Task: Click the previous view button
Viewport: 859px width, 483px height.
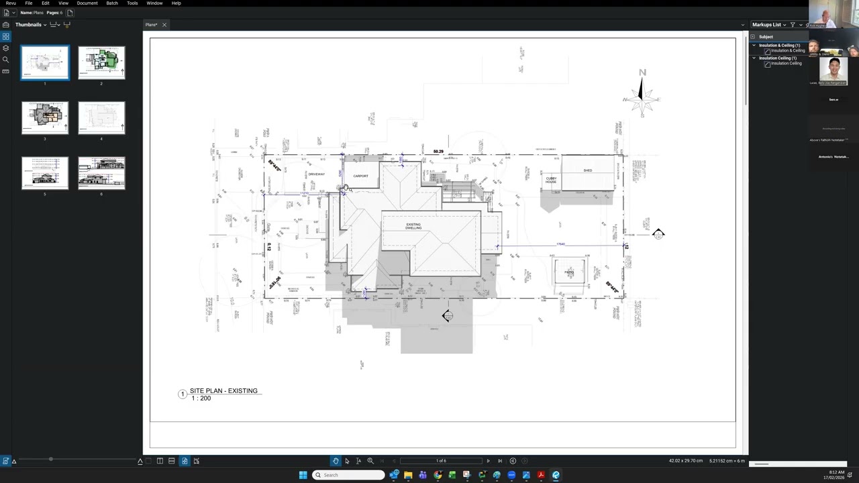Action: 513,461
